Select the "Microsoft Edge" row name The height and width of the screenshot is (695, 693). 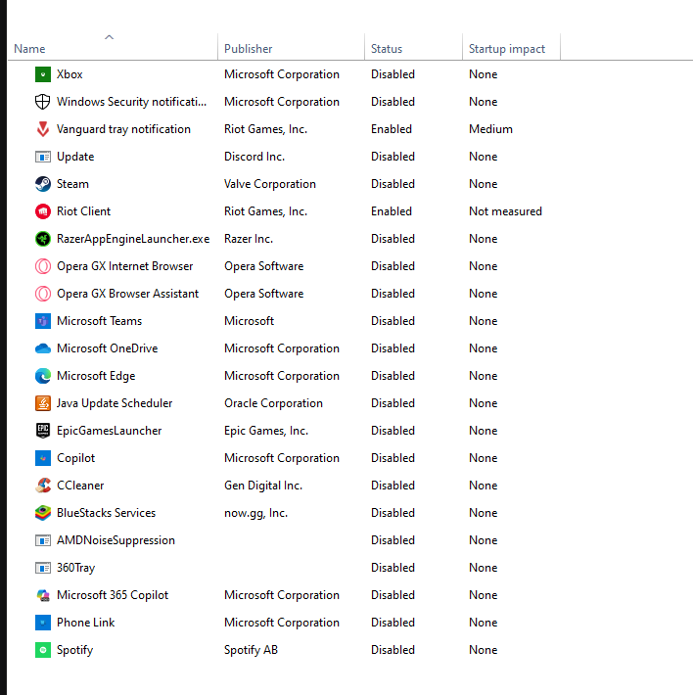pos(96,376)
